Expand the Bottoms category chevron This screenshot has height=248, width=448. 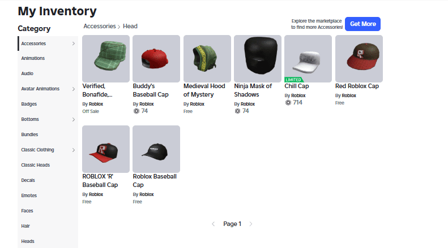coord(74,119)
